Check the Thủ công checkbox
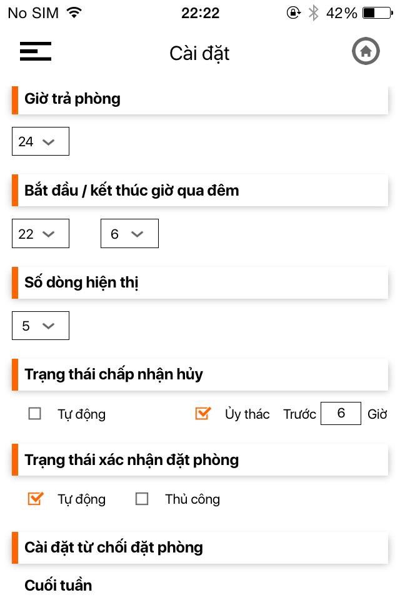Viewport: 400px width, 600px height. [x=142, y=499]
